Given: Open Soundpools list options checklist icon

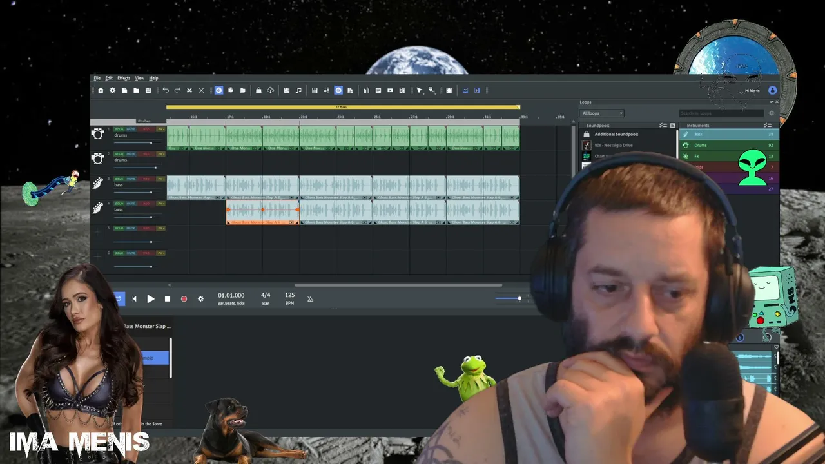Looking at the screenshot, I should coord(663,125).
